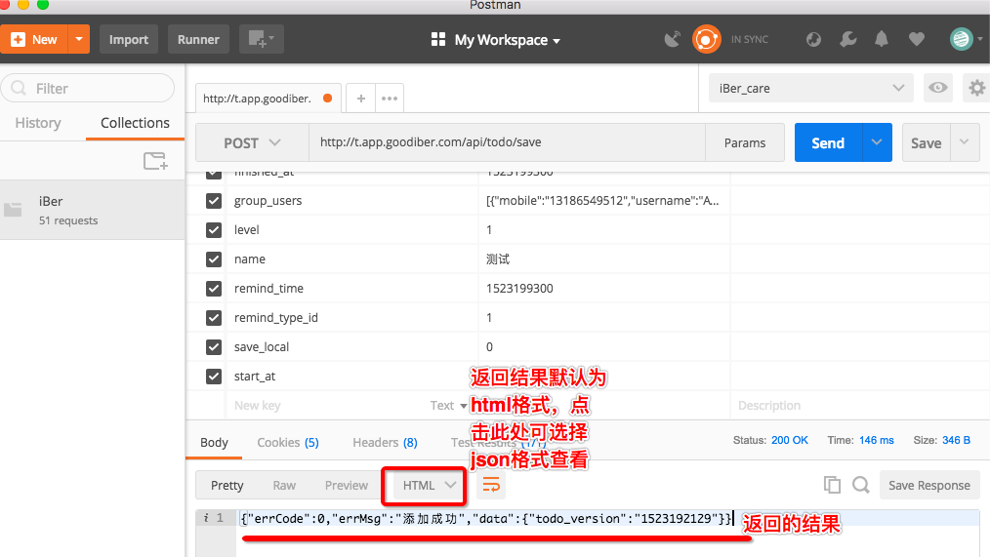The image size is (990, 557).
Task: Click the 200 OK status text
Action: pyautogui.click(x=789, y=440)
